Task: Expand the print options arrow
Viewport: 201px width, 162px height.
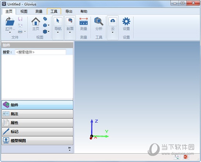Action: [x=25, y=31]
